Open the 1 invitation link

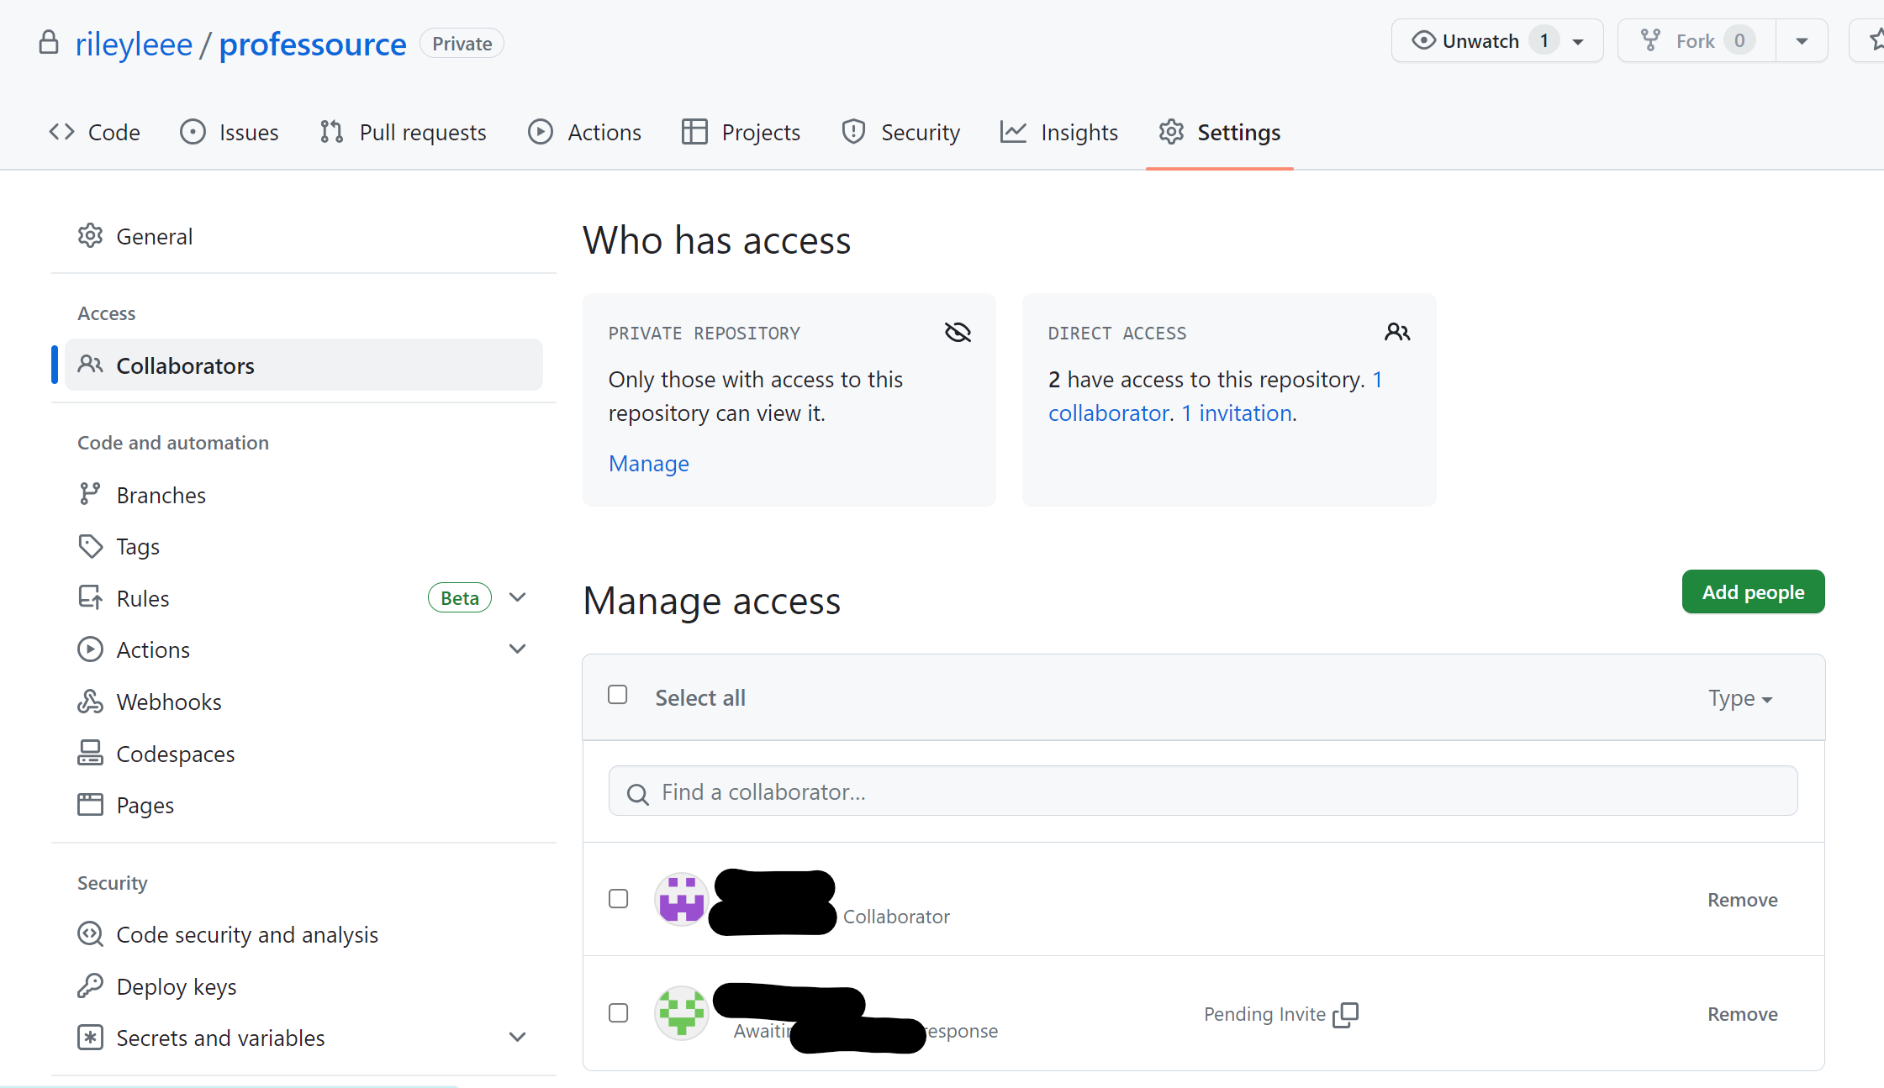[x=1237, y=413]
